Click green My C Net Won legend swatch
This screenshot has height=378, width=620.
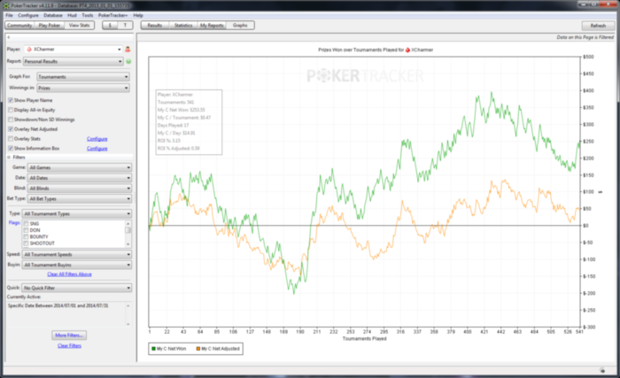[153, 349]
